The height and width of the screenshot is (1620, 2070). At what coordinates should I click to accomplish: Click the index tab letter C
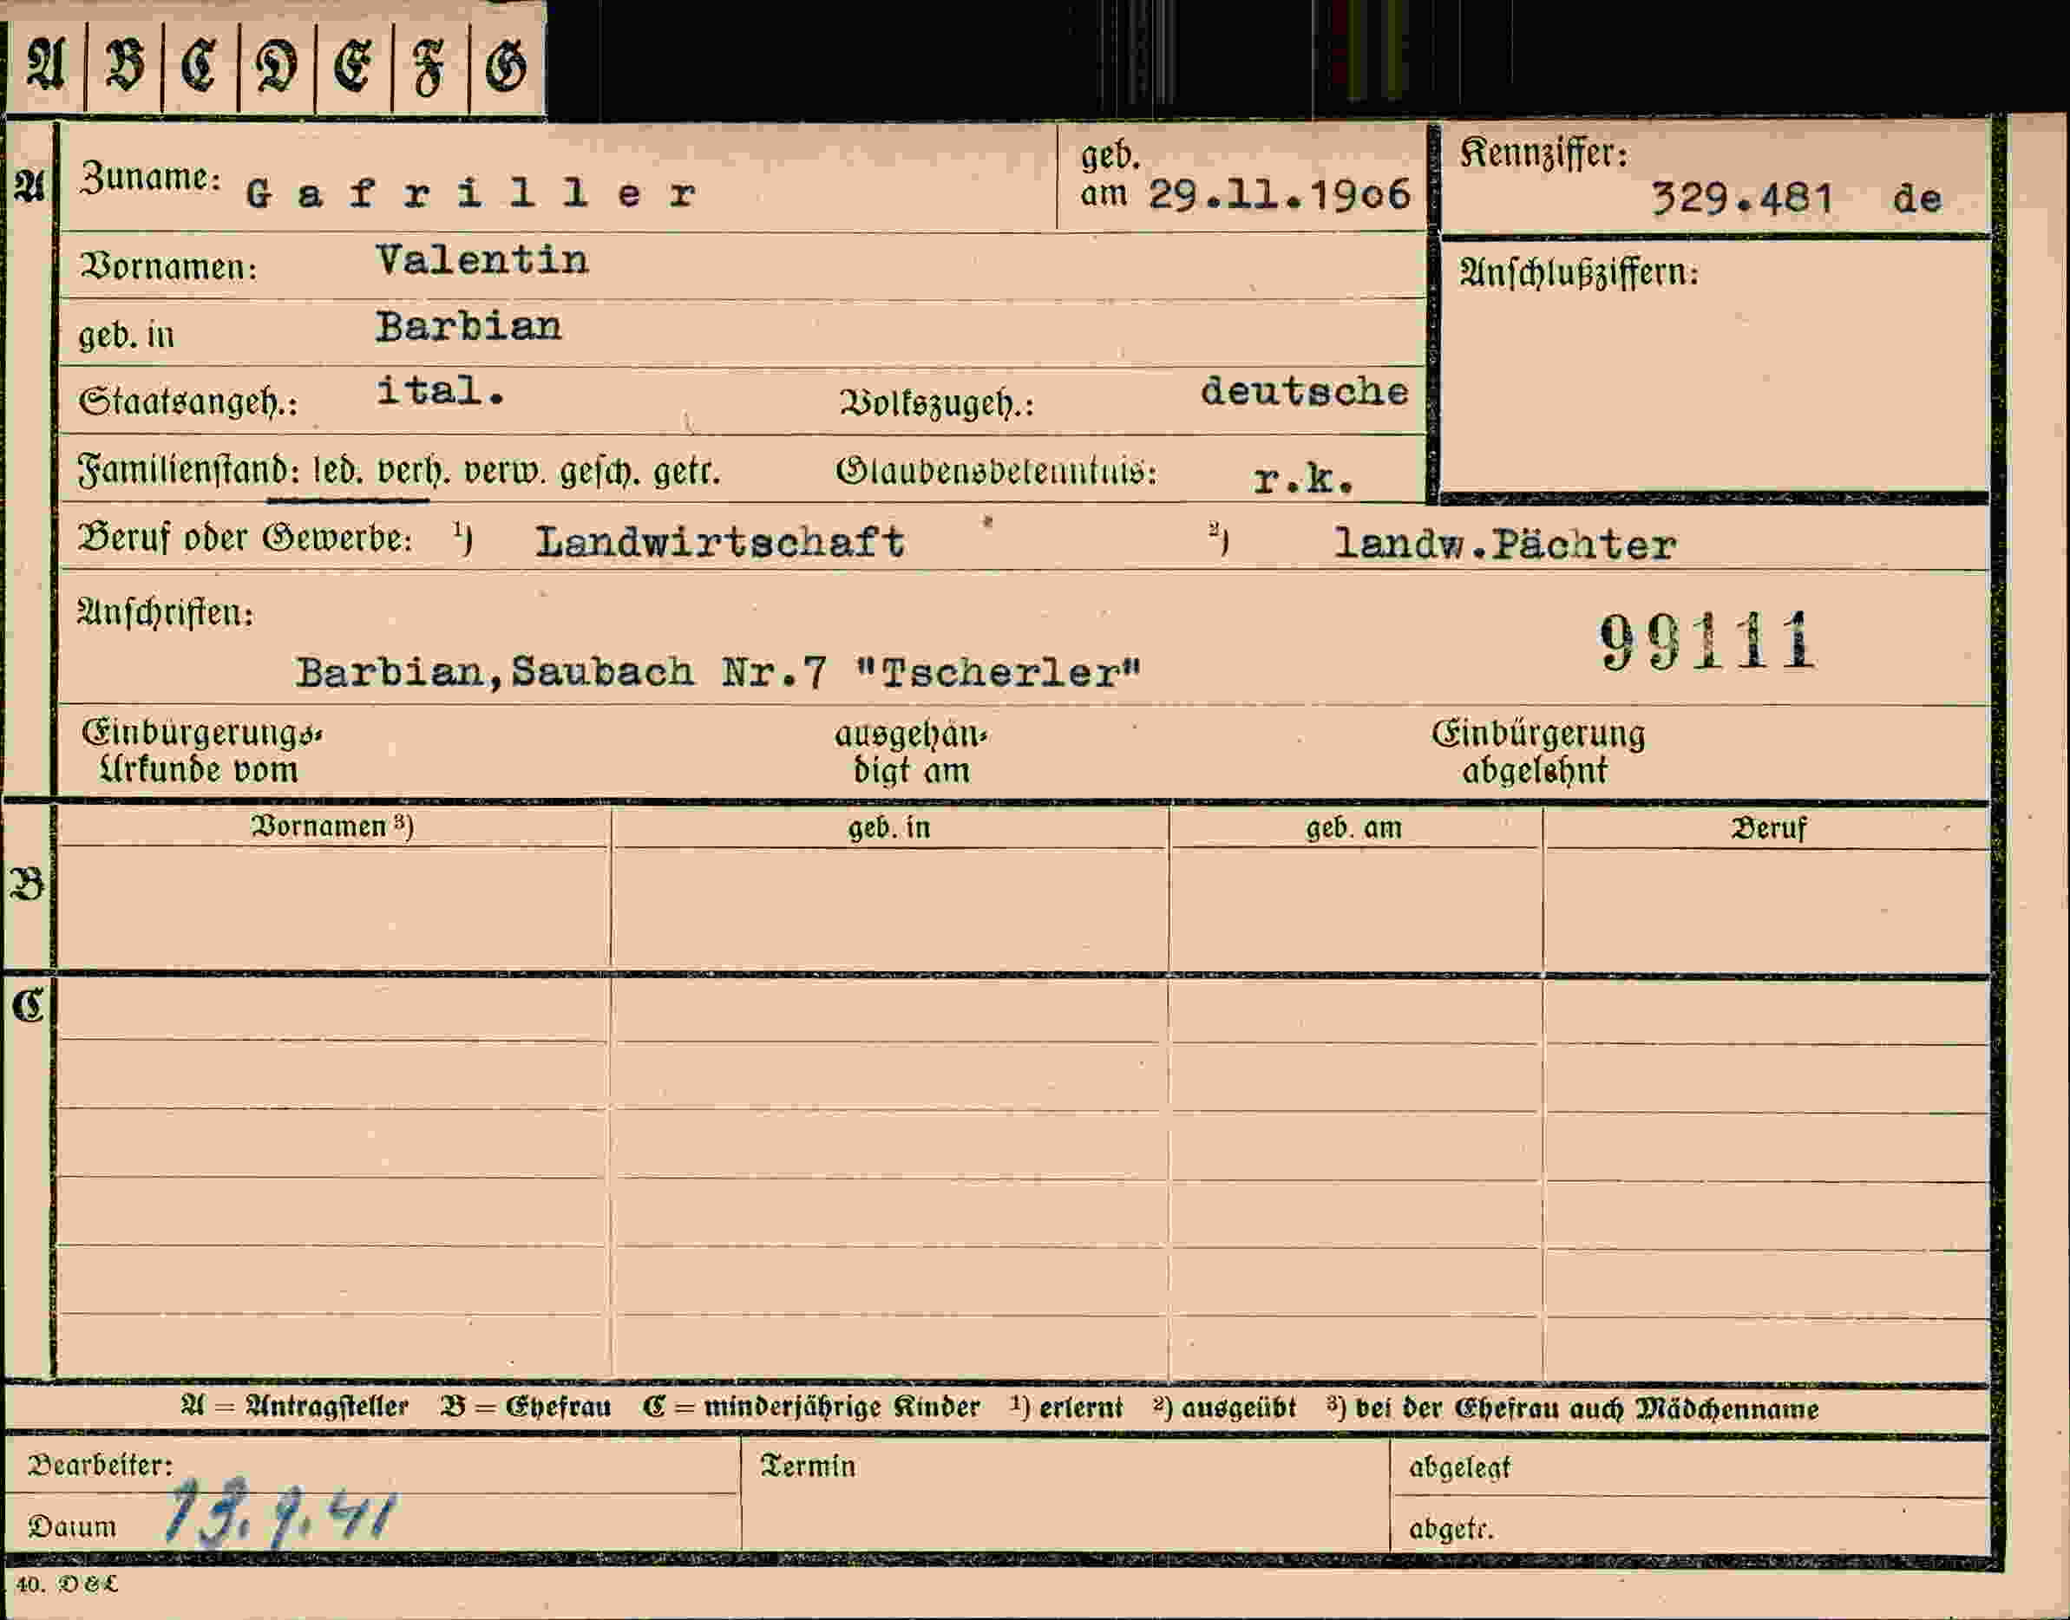point(200,67)
